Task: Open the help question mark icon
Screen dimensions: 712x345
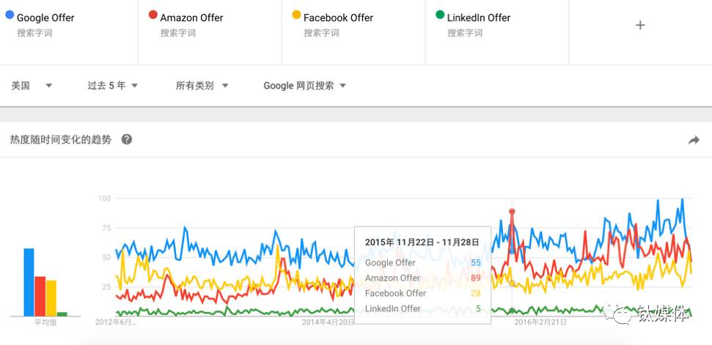Action: pos(127,139)
